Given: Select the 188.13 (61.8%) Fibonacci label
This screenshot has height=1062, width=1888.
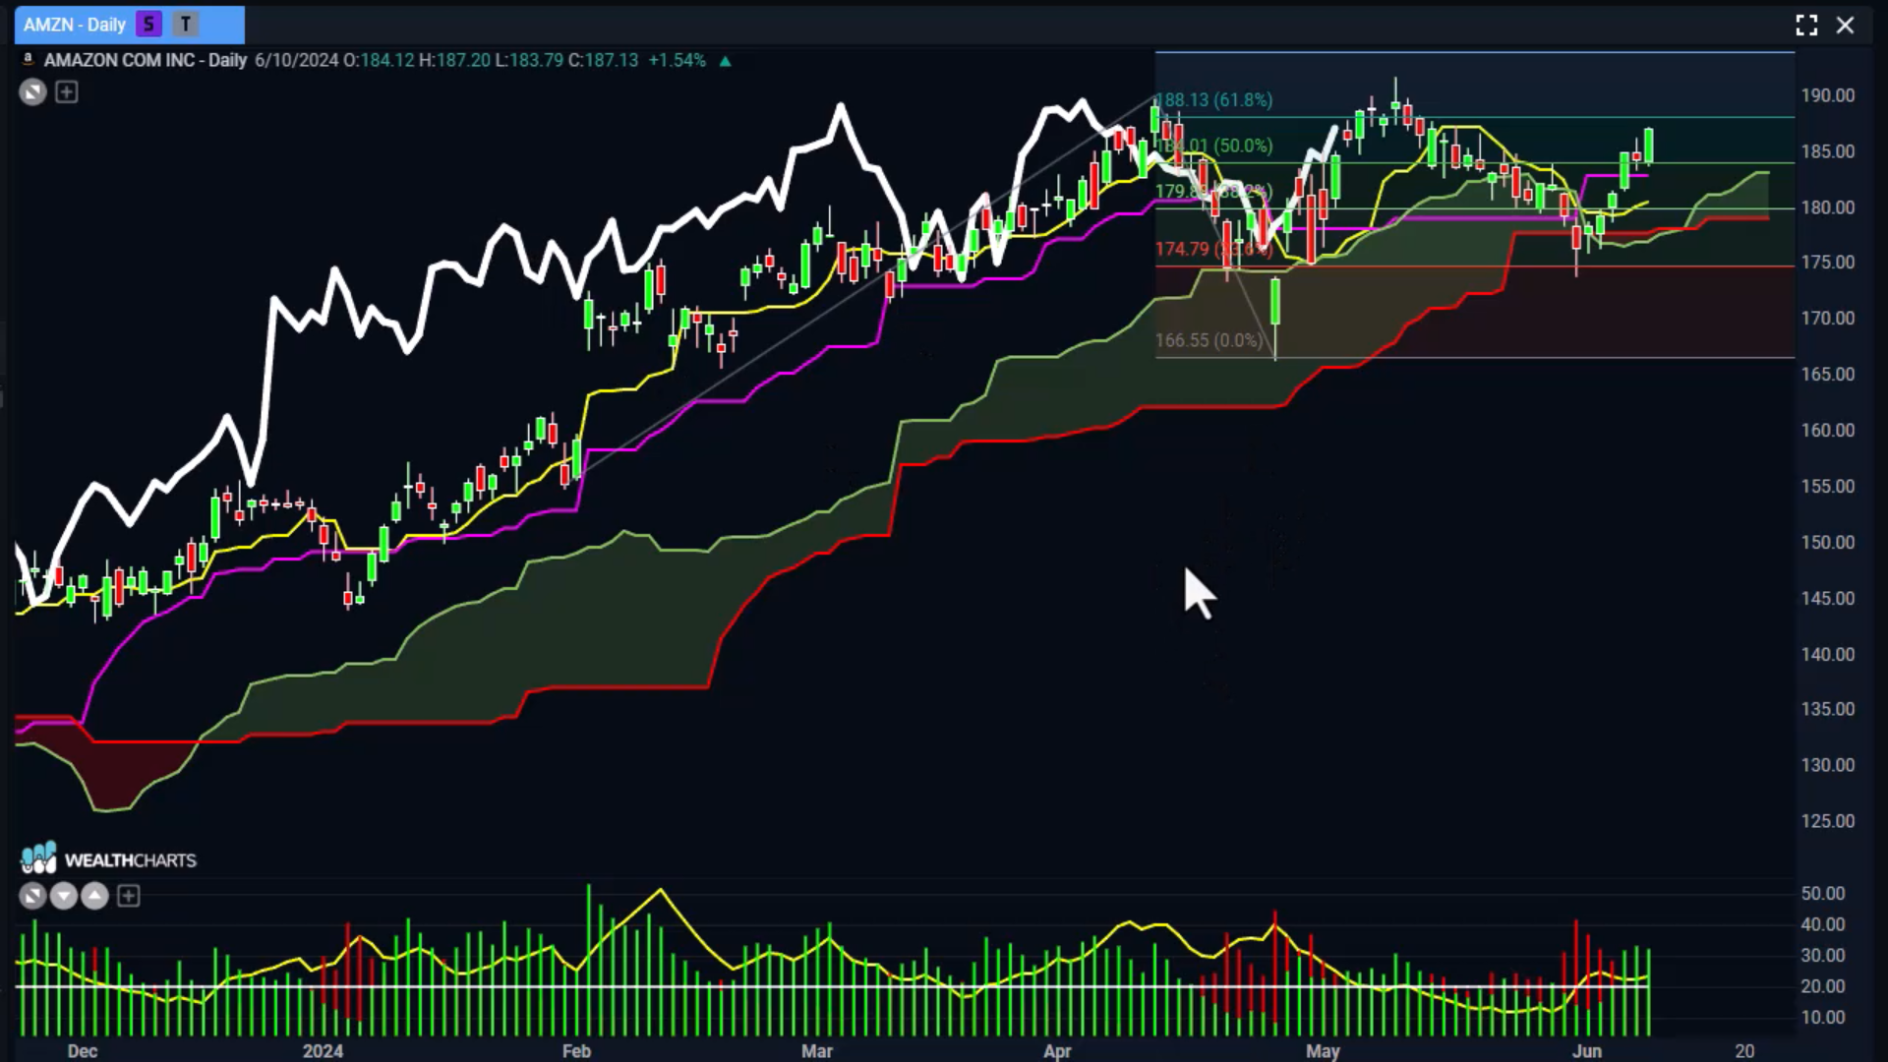Looking at the screenshot, I should (x=1214, y=99).
